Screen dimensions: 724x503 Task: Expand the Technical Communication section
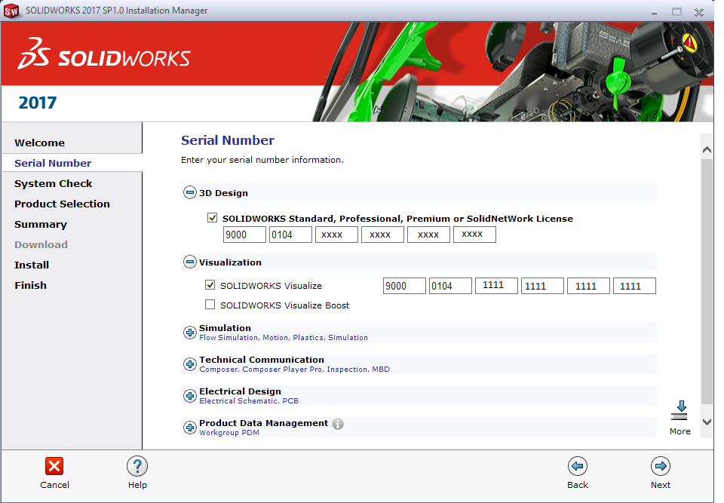190,364
